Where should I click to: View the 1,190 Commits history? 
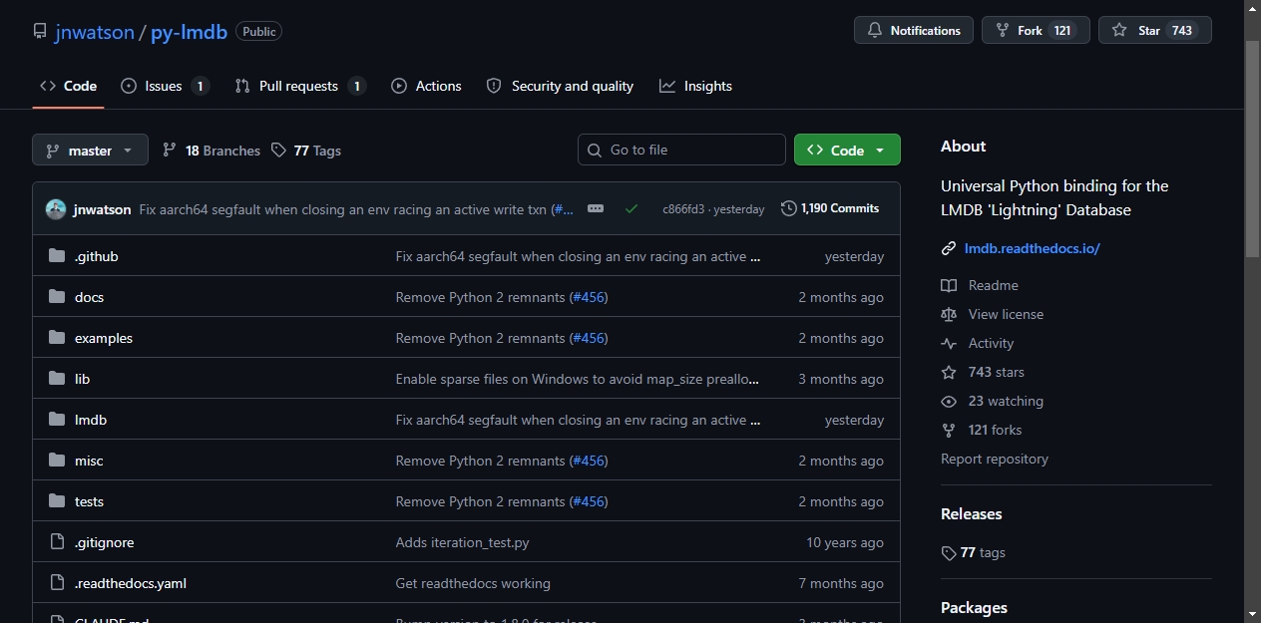[x=830, y=208]
